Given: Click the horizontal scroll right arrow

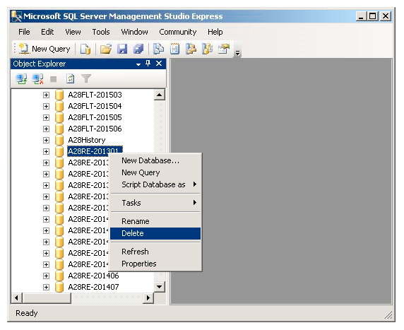Looking at the screenshot, I should pos(148,298).
